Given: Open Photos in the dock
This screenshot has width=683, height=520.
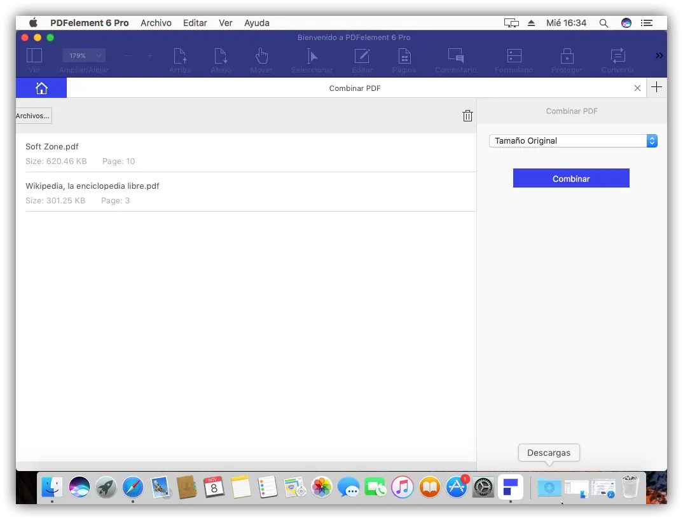Looking at the screenshot, I should [x=321, y=487].
